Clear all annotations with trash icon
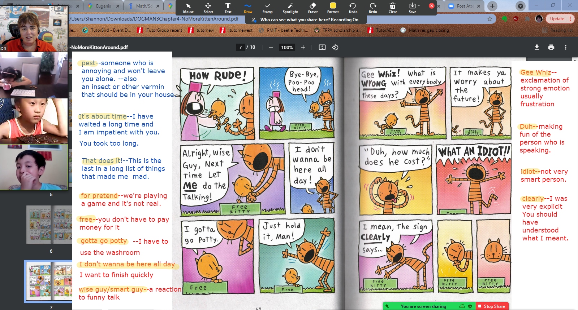Screen dimensions: 578x310 (x=393, y=8)
